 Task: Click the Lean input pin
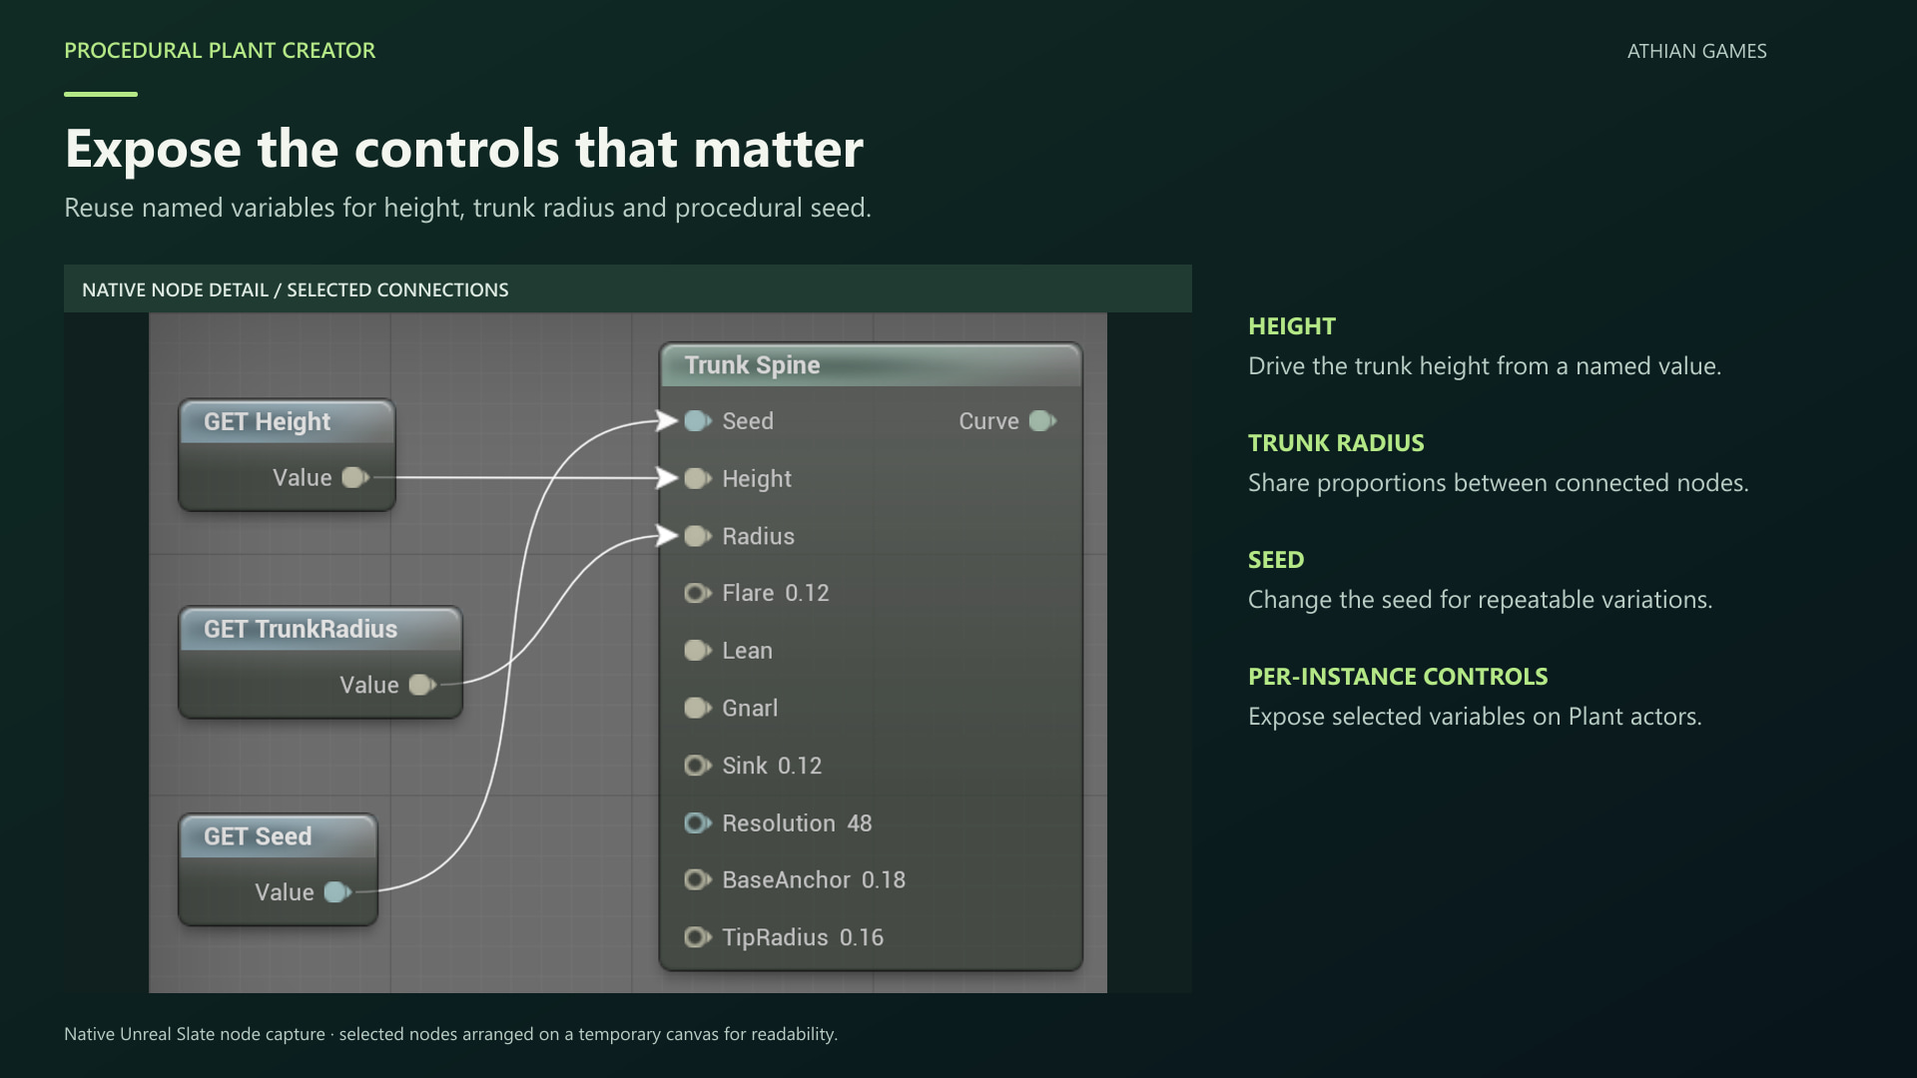pyautogui.click(x=697, y=651)
